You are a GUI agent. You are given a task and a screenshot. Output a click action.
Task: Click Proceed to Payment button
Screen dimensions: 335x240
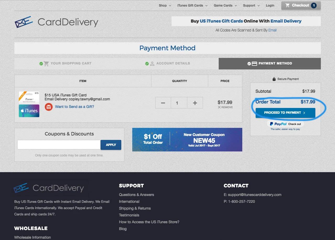(285, 113)
